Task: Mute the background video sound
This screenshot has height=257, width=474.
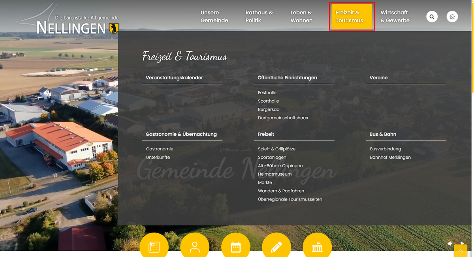Action: click(450, 244)
